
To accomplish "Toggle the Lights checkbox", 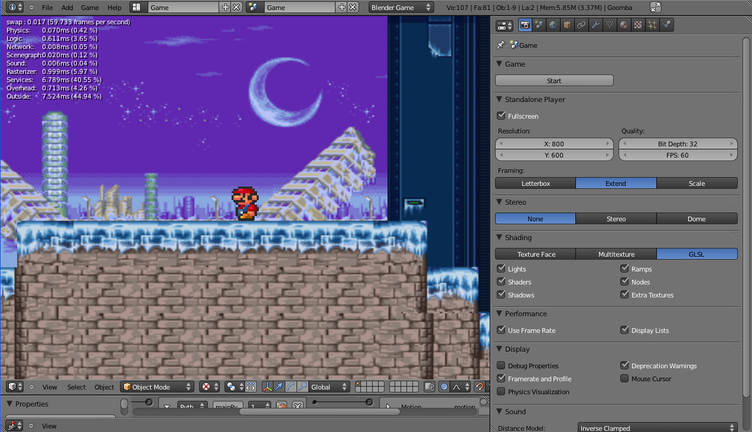I will 502,269.
